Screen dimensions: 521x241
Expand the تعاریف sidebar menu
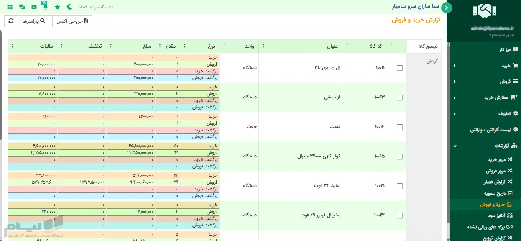(x=485, y=114)
